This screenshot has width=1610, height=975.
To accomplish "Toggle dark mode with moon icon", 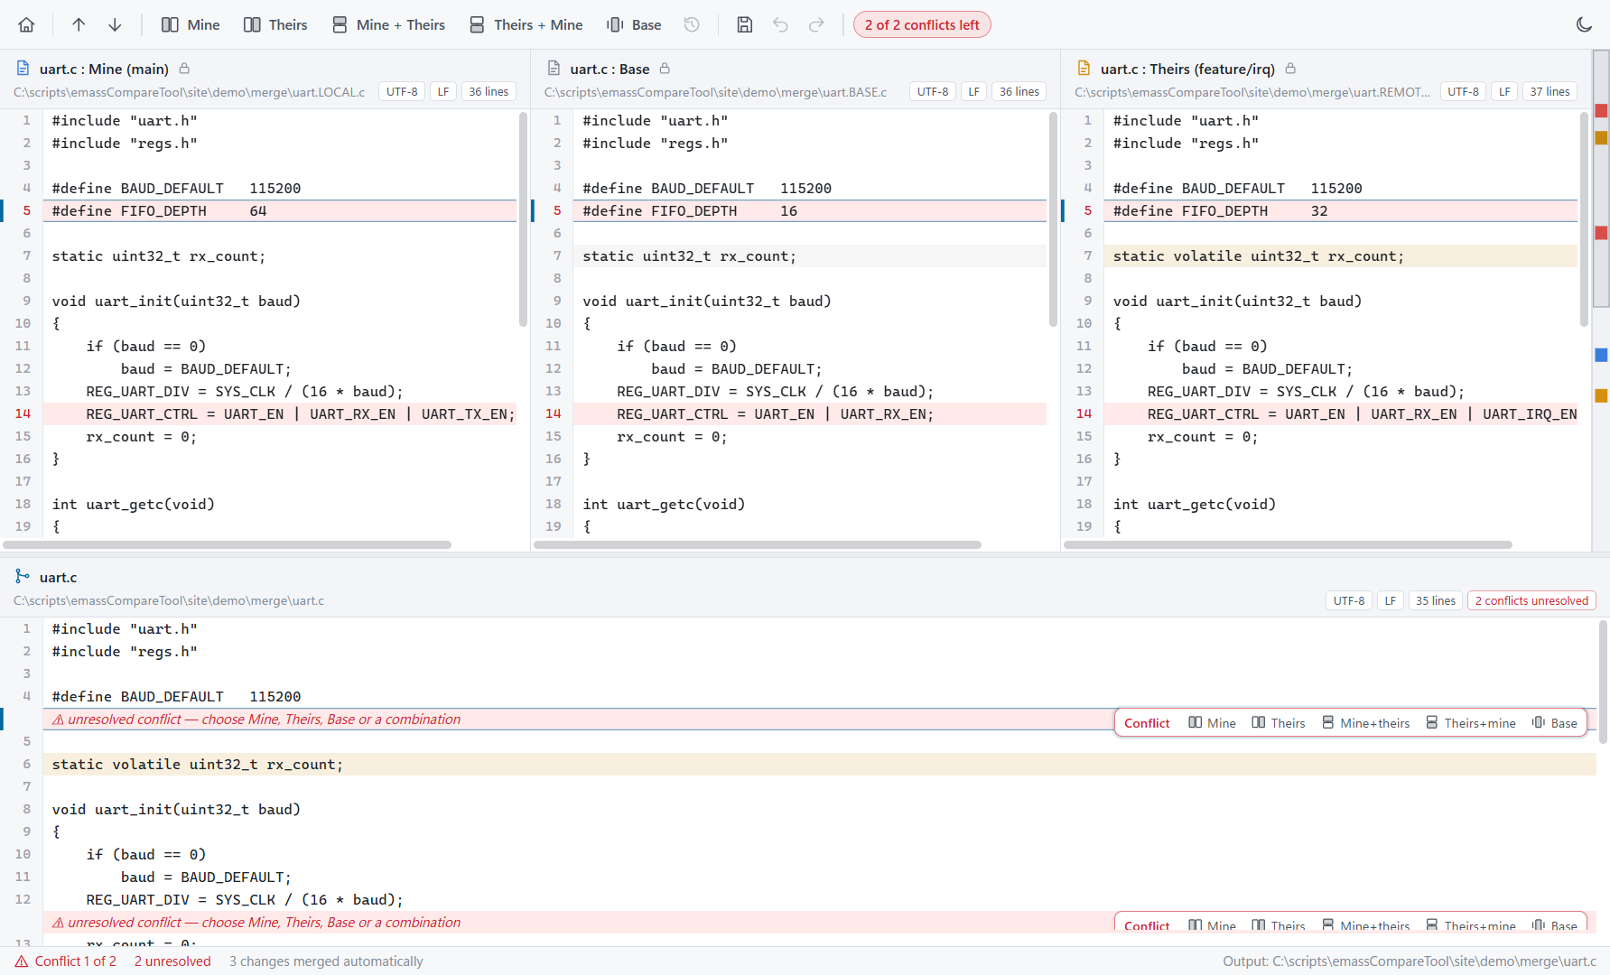I will coord(1584,24).
